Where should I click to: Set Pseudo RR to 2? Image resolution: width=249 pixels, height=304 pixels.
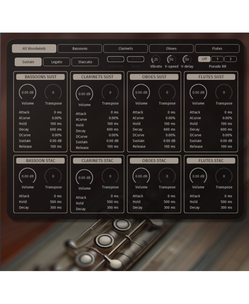(230, 59)
